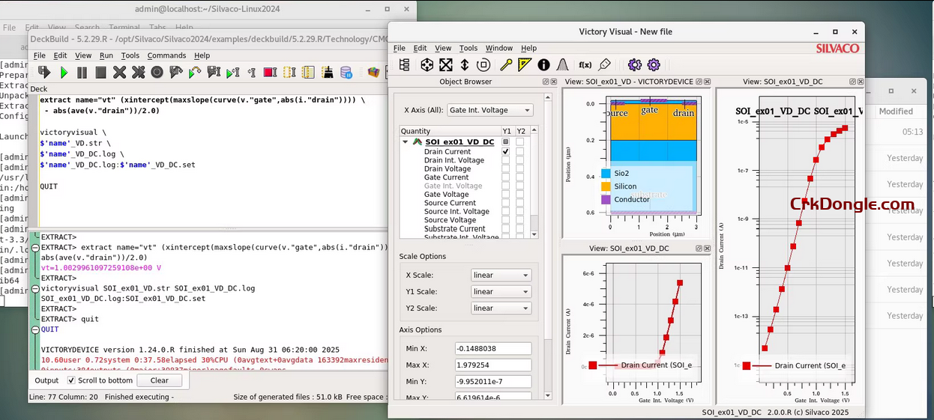Switch to the Output tab
The width and height of the screenshot is (934, 420).
point(46,380)
